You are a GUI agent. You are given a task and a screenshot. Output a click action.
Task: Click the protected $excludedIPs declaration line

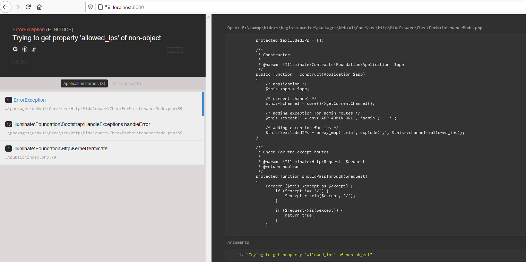tap(290, 40)
